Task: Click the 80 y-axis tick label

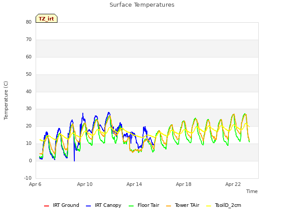Action: (28, 22)
